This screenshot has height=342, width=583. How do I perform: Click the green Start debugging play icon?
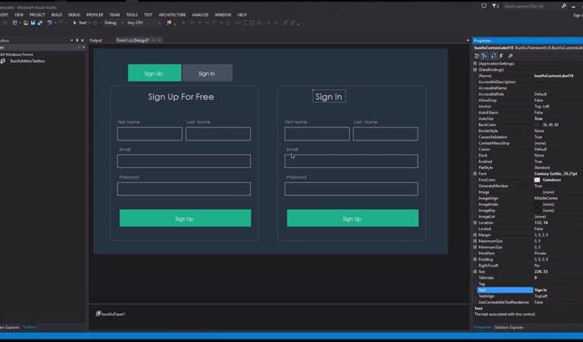pyautogui.click(x=75, y=23)
